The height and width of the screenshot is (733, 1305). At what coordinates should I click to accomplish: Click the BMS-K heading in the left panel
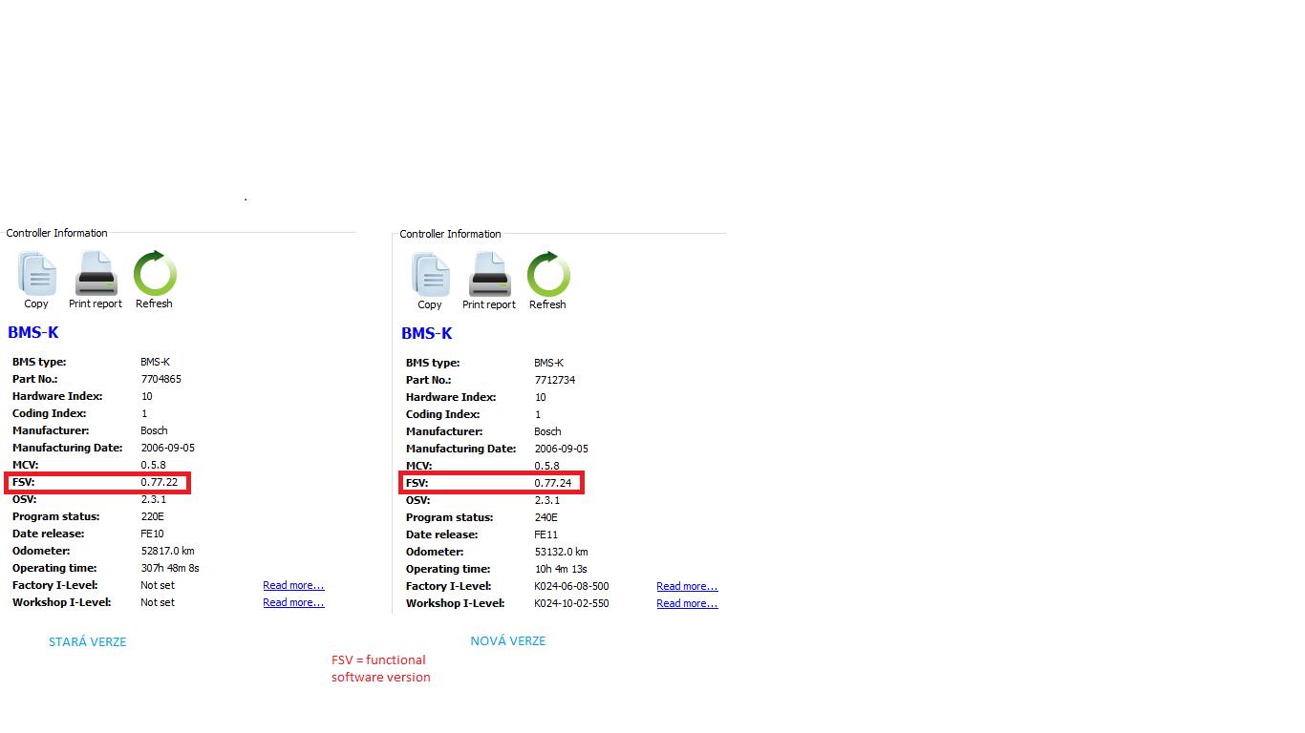[33, 332]
